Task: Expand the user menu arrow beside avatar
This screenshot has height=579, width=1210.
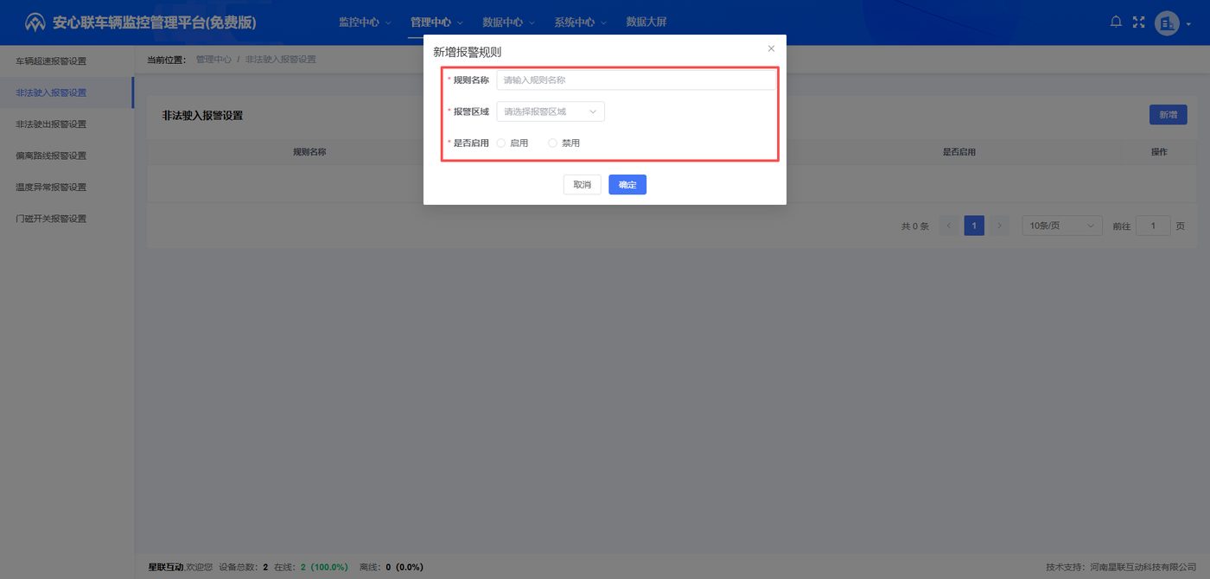Action: (x=1188, y=24)
